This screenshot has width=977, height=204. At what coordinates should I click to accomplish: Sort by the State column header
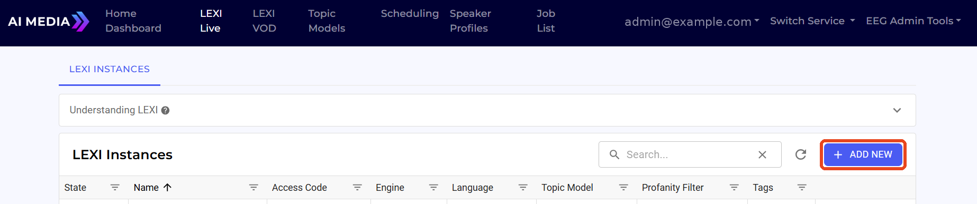[75, 188]
